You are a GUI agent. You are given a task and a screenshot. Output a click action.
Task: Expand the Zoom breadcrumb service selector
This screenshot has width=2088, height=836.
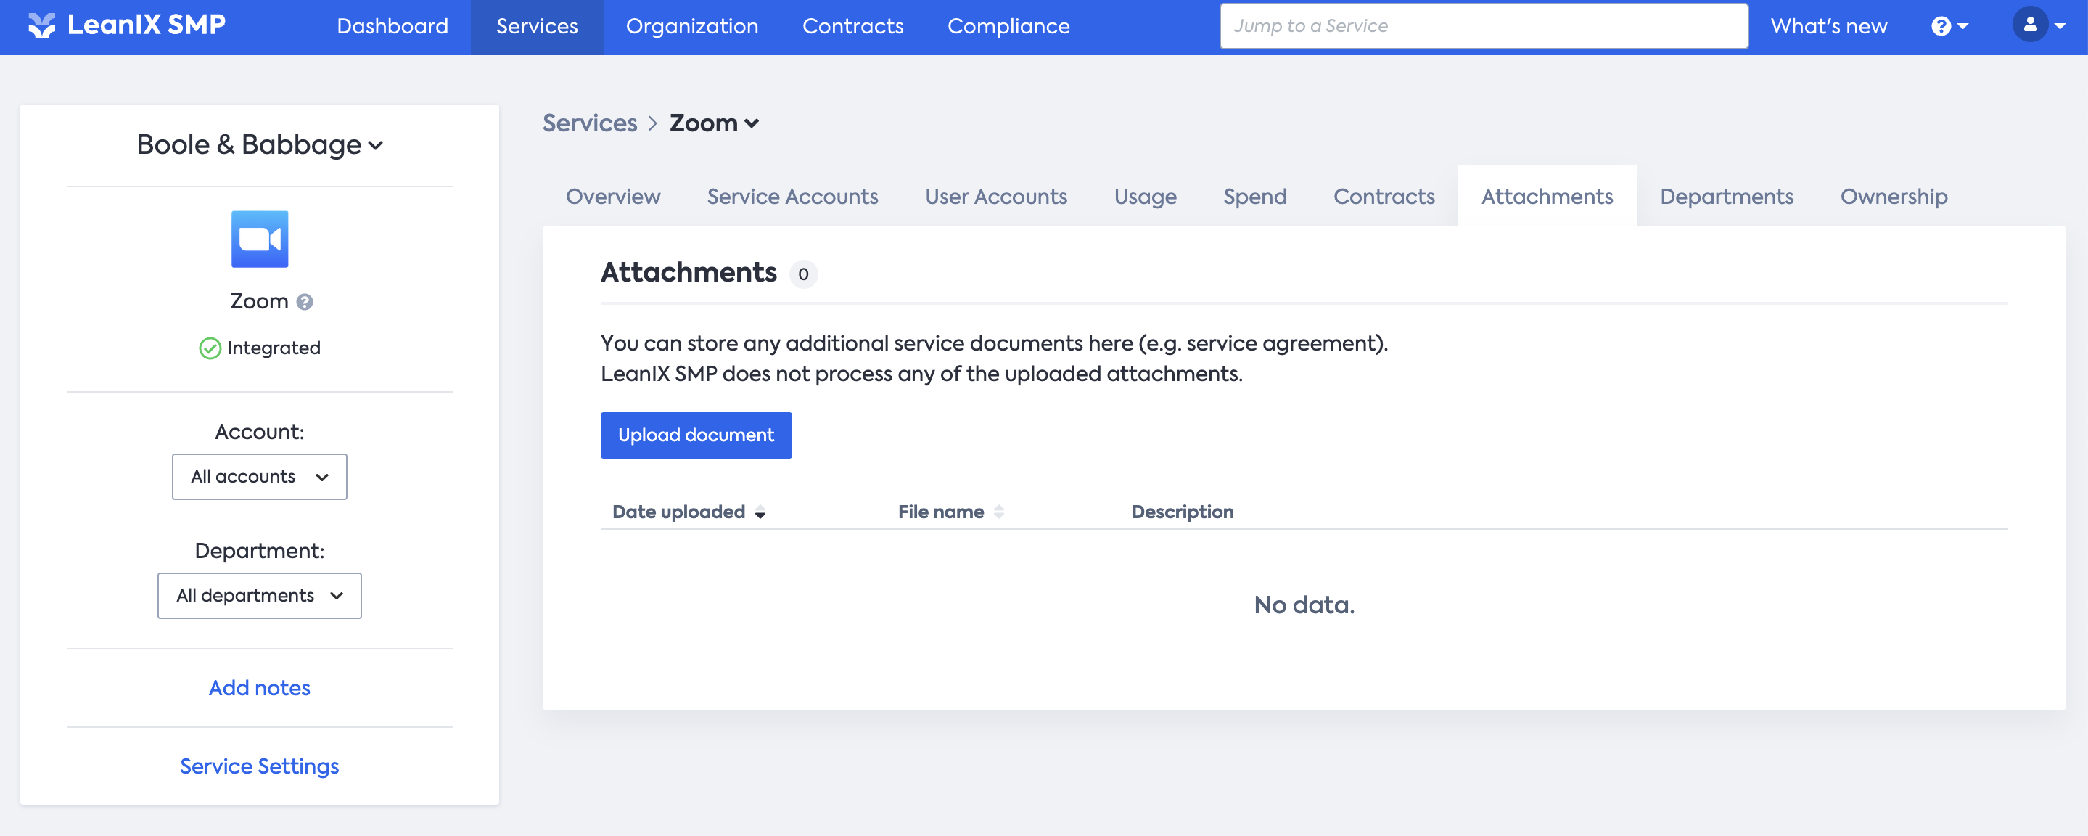click(x=714, y=123)
